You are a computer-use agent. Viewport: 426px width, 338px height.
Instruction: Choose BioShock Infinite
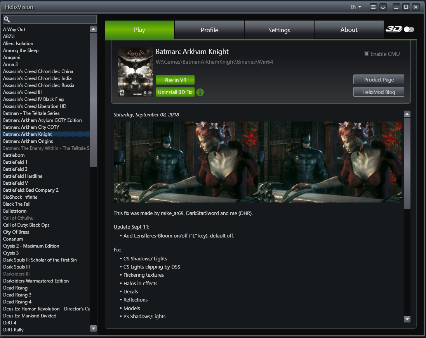click(20, 197)
